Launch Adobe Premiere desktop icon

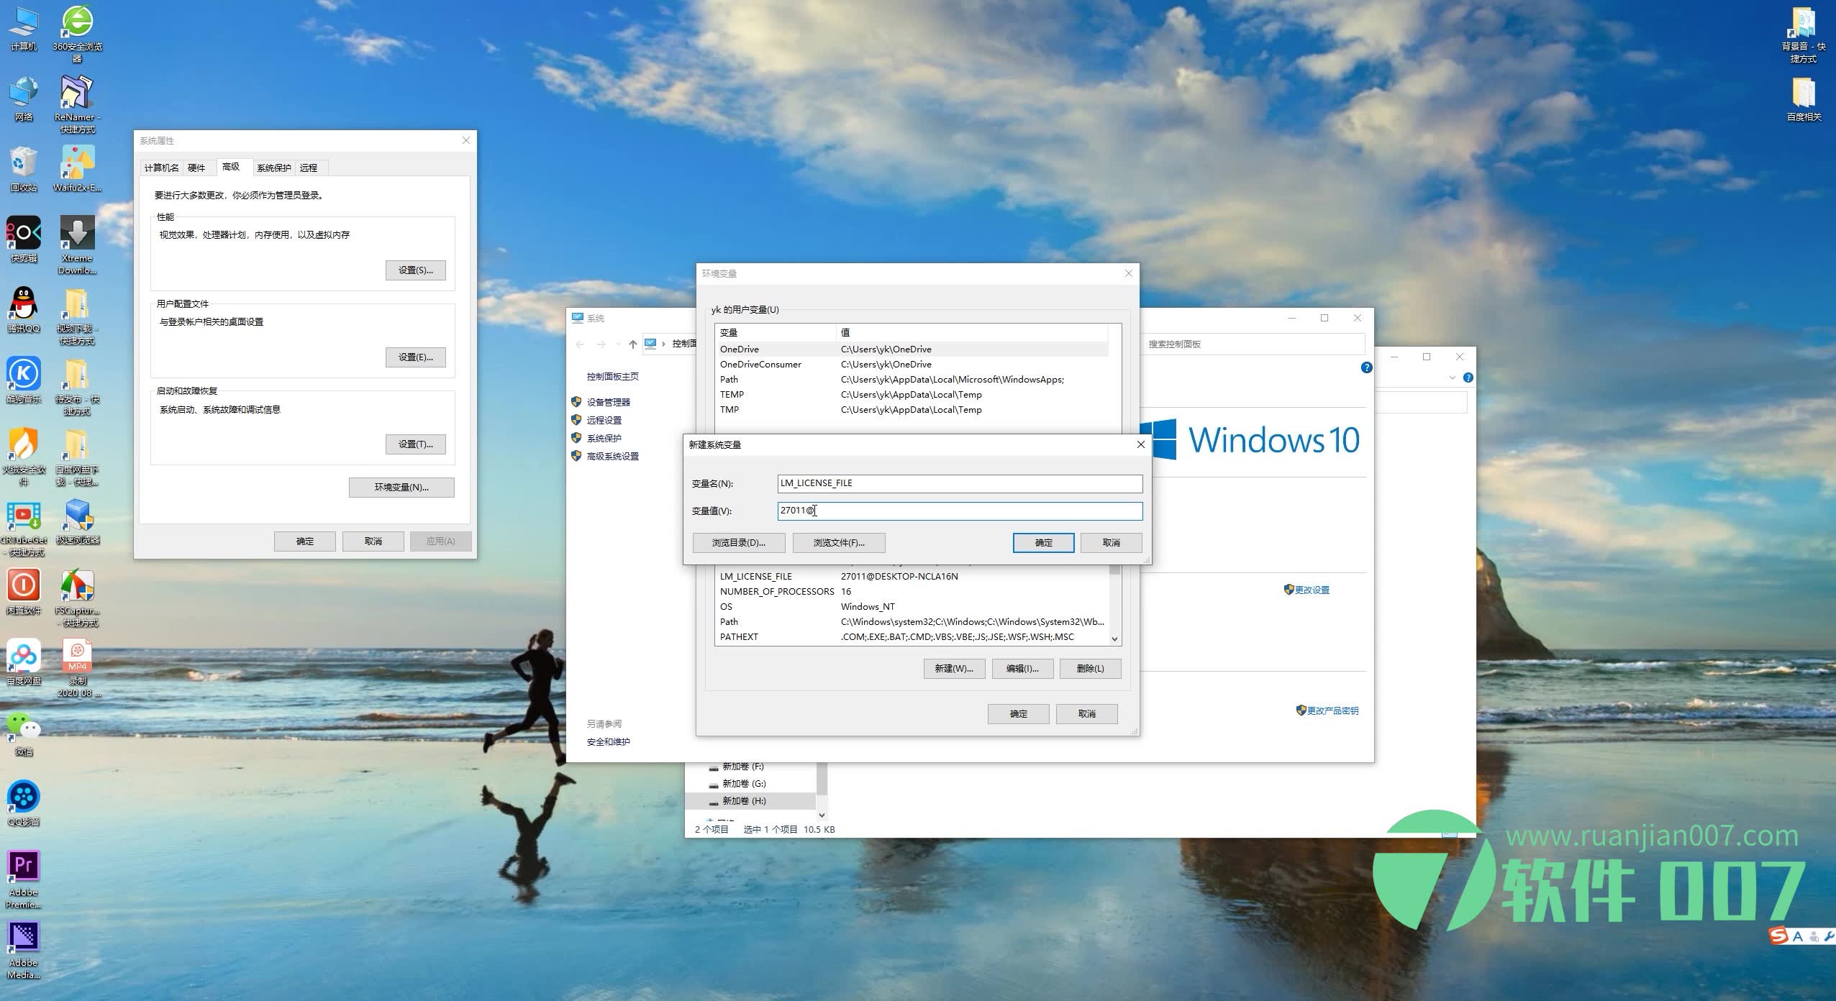click(24, 880)
